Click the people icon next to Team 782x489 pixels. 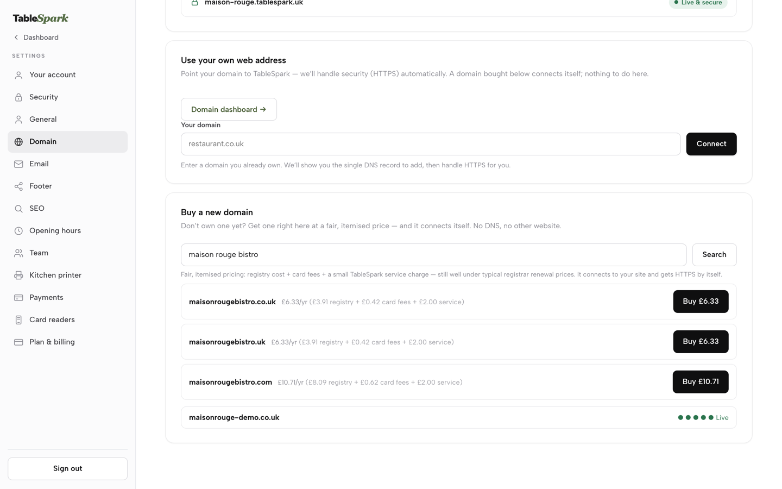coord(18,253)
